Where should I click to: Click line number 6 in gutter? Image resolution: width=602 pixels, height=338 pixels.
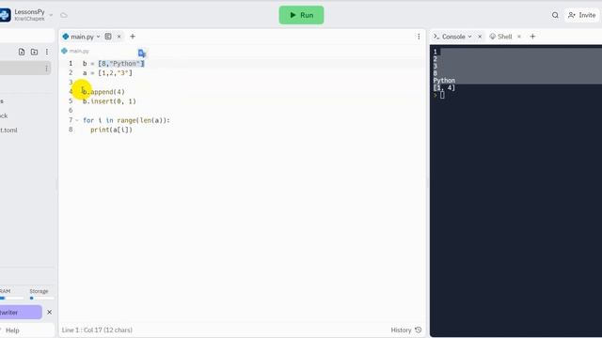coord(71,111)
